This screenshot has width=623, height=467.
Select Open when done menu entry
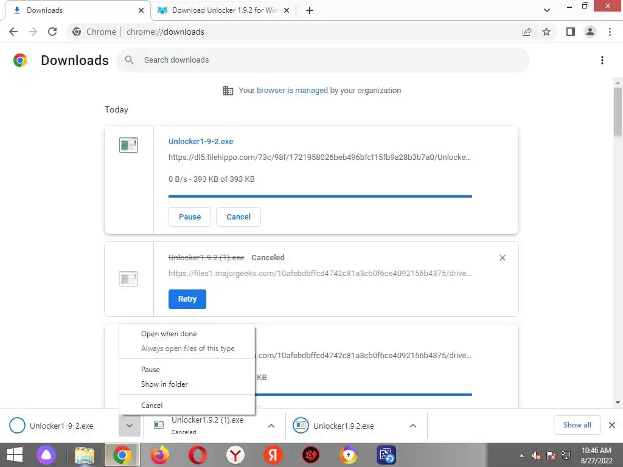pyautogui.click(x=187, y=334)
